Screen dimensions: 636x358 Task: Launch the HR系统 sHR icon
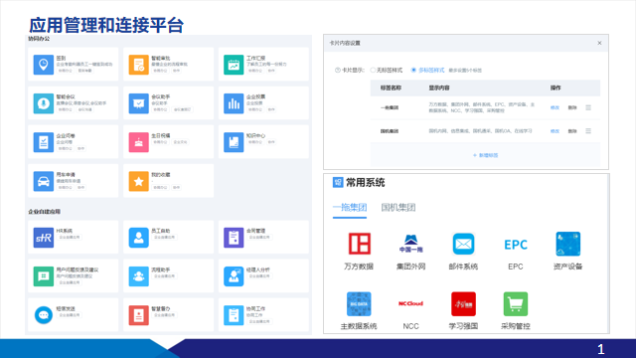click(44, 238)
